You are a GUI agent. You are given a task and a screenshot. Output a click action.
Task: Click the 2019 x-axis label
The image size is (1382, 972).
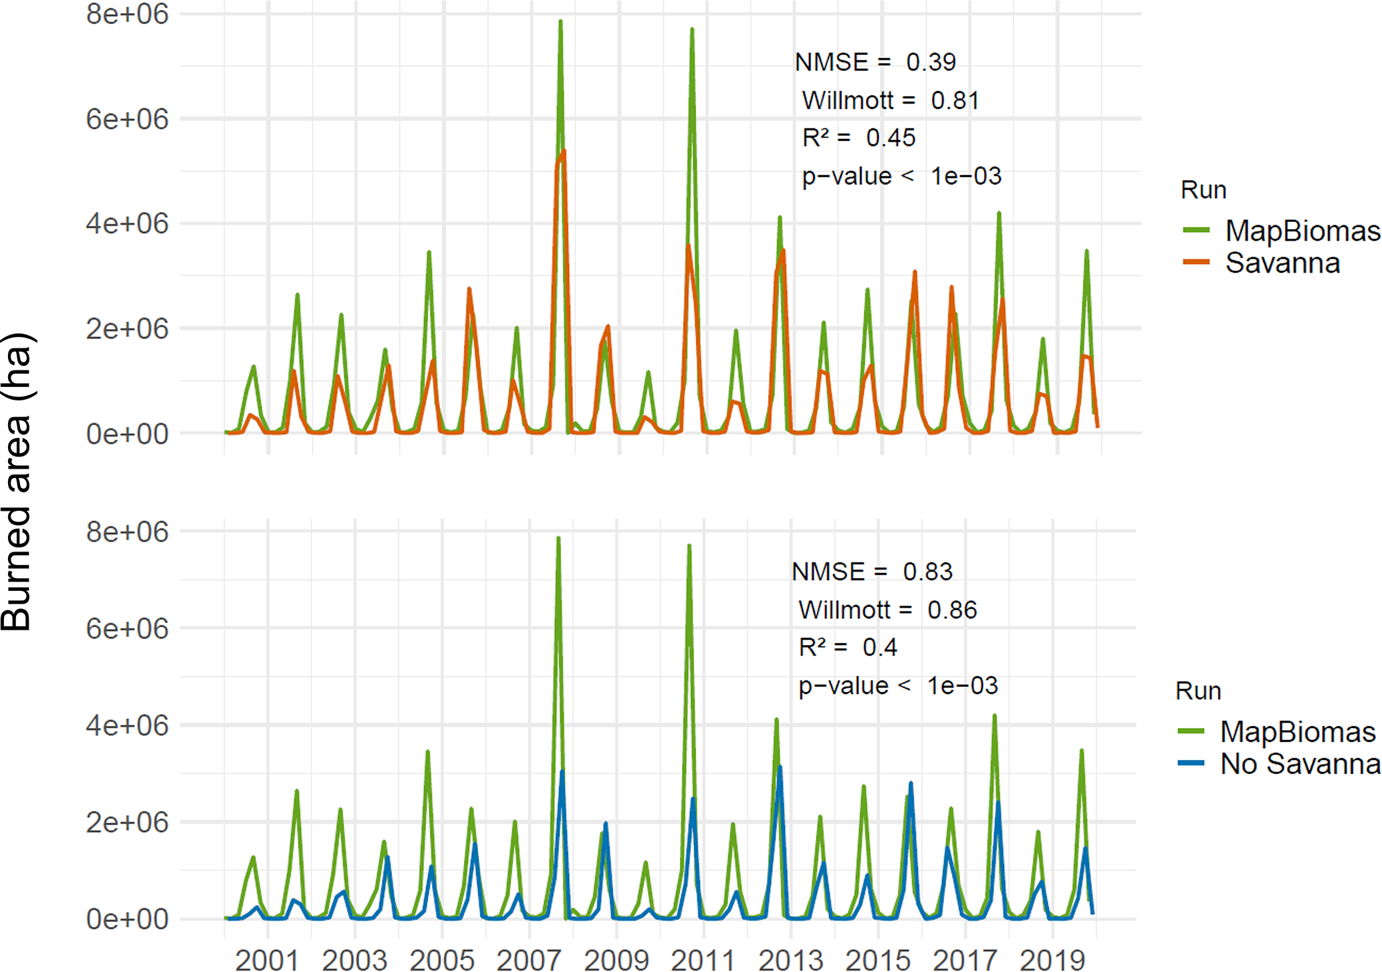point(1052,960)
